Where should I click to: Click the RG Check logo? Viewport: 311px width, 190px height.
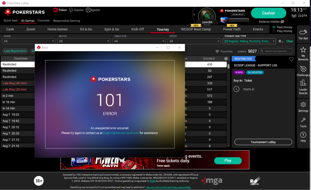[x=255, y=181]
